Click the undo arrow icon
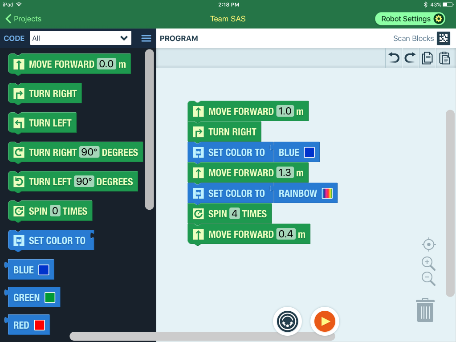456x342 pixels. tap(394, 58)
